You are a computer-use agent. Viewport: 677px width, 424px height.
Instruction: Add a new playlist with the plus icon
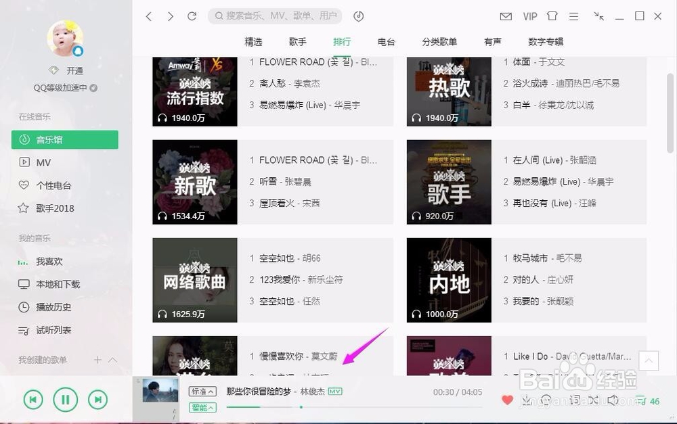tap(97, 360)
